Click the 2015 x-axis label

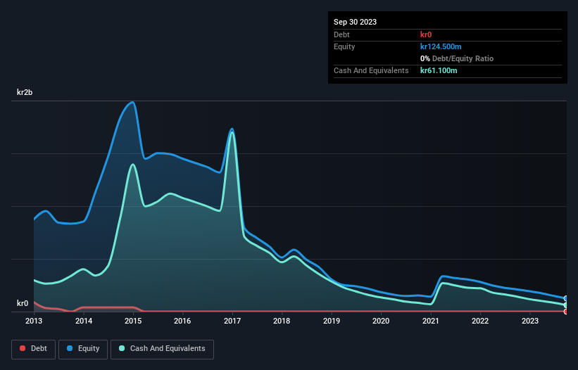click(133, 321)
